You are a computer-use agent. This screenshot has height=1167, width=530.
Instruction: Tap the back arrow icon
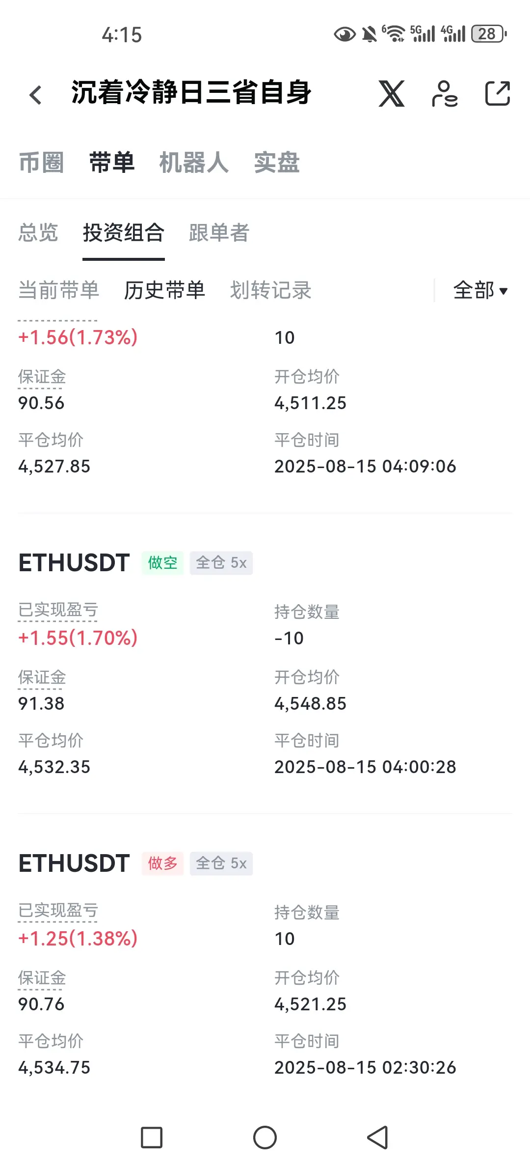coord(35,95)
